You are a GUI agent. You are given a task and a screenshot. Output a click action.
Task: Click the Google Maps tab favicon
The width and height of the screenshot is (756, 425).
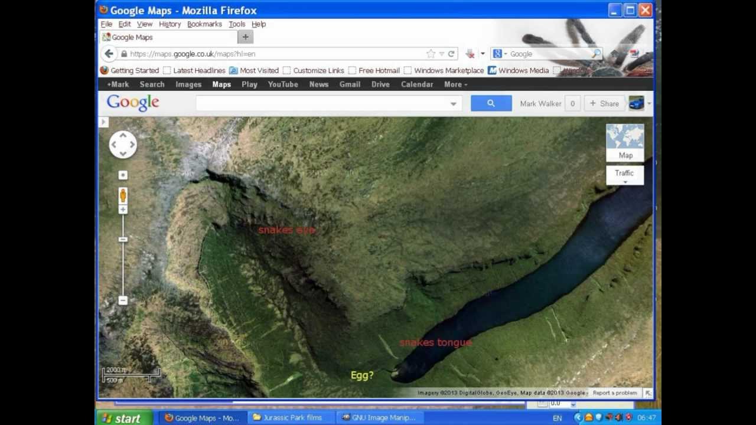[106, 37]
